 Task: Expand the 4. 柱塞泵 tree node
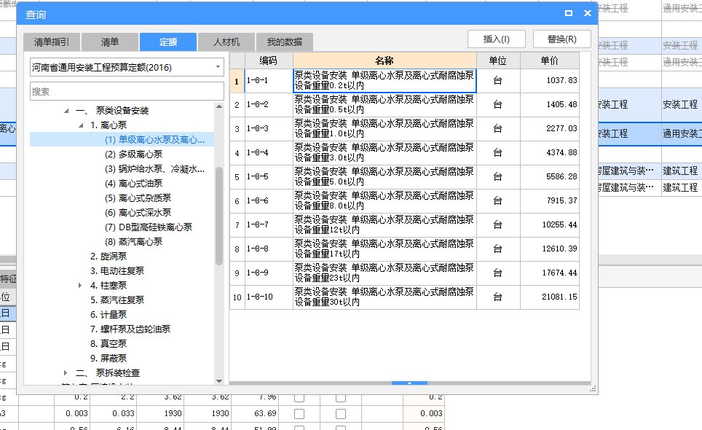coord(80,285)
